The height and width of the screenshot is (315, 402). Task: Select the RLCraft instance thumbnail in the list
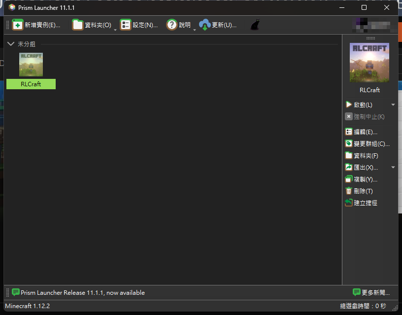31,65
